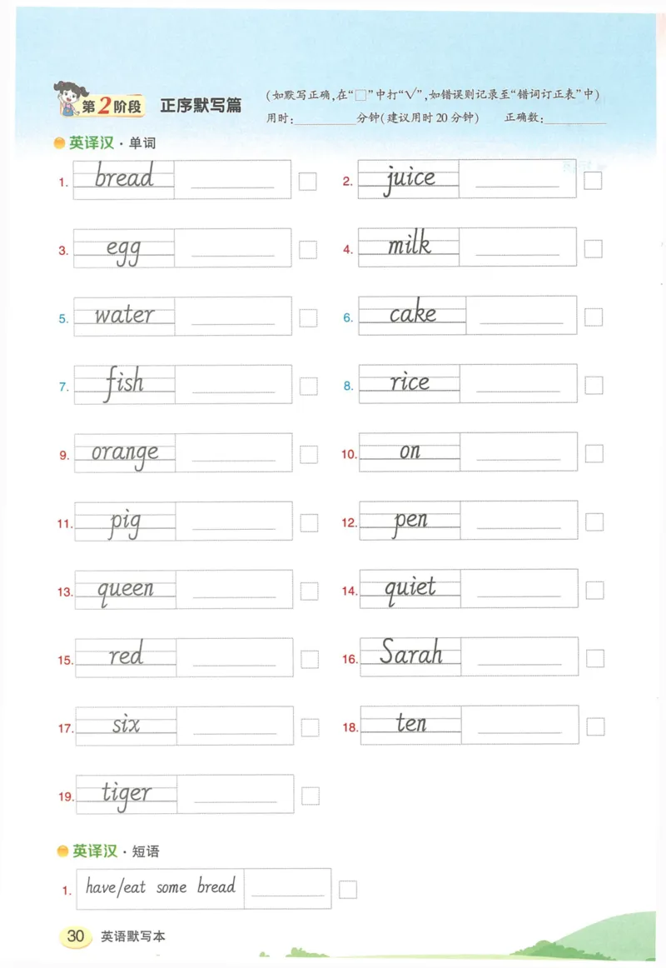The image size is (666, 968).
Task: Click the 正确数 score blank
Action: (576, 120)
